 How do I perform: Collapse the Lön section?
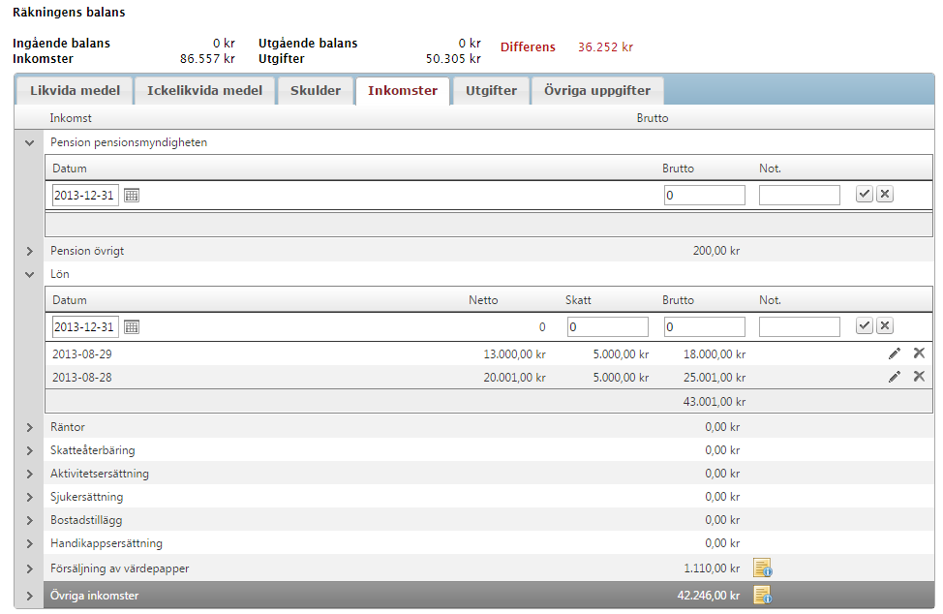[29, 275]
